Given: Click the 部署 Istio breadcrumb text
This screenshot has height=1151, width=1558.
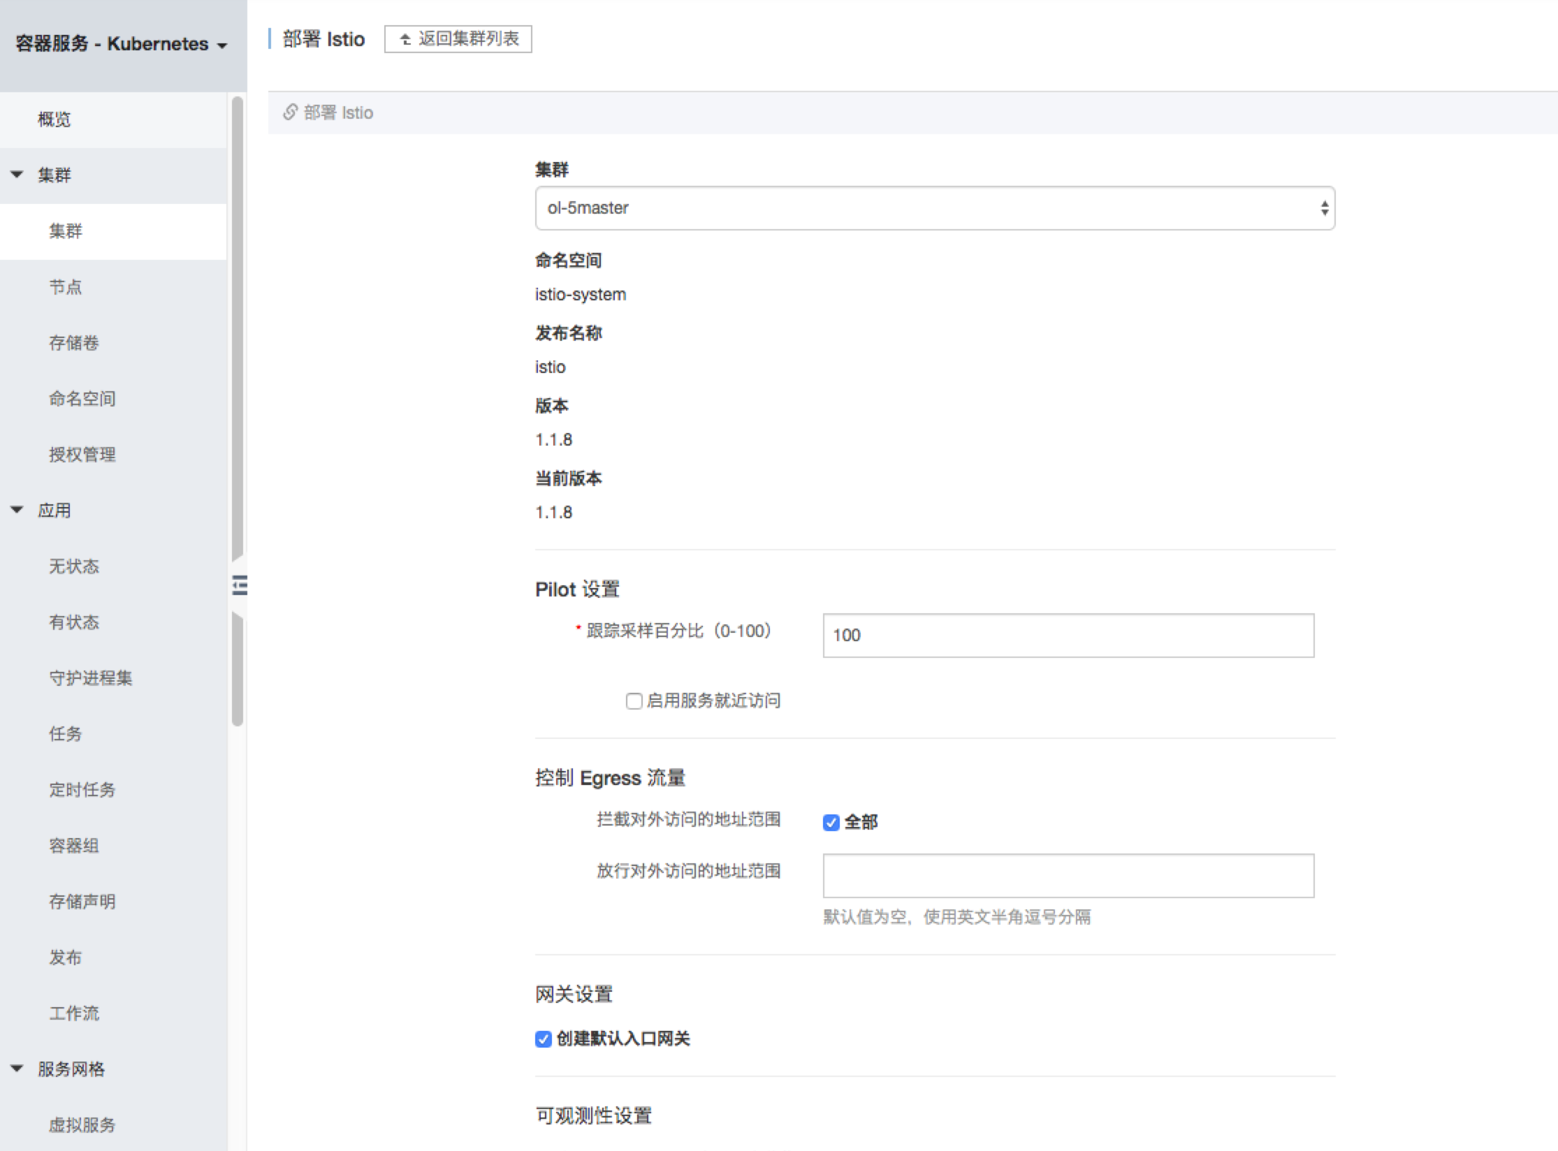Looking at the screenshot, I should tap(338, 112).
